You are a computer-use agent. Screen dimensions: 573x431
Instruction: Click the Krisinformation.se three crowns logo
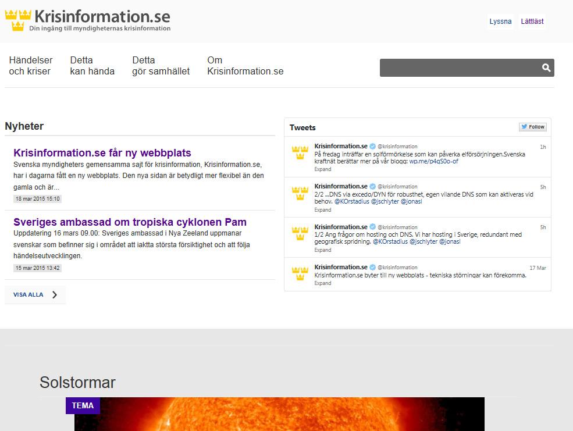pyautogui.click(x=18, y=20)
